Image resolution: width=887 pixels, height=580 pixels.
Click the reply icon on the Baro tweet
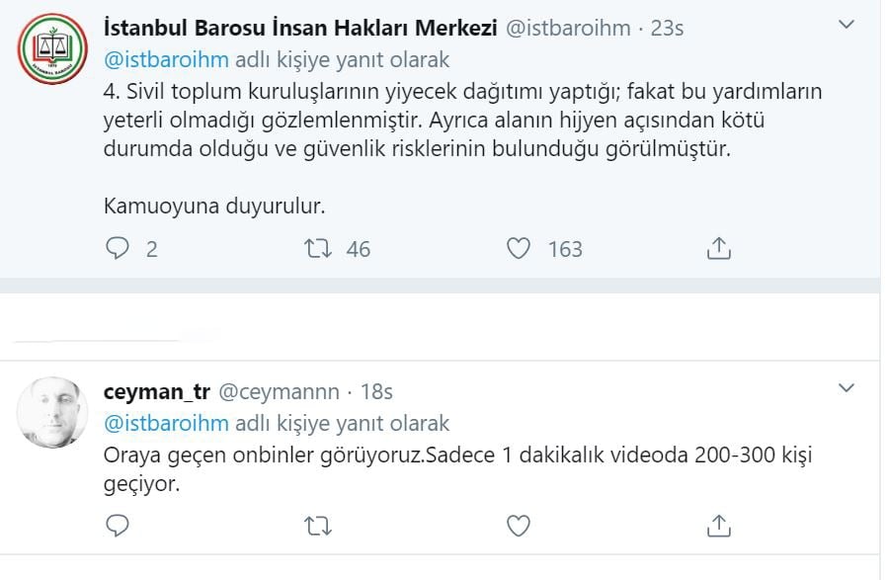pyautogui.click(x=120, y=250)
